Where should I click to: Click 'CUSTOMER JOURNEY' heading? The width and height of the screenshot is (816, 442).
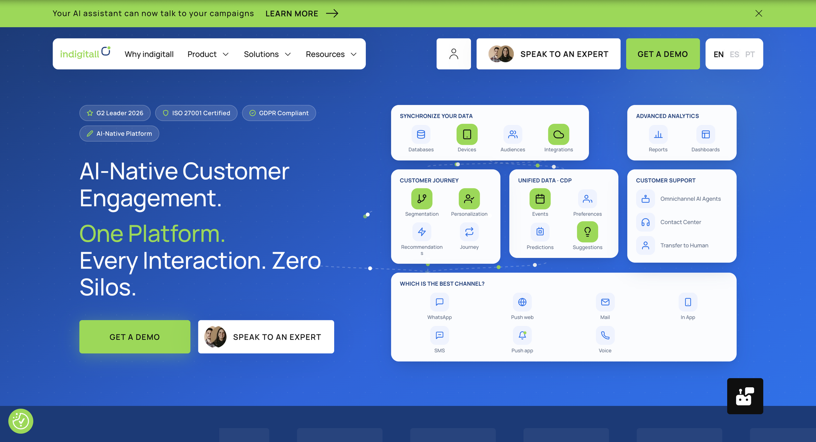click(429, 180)
